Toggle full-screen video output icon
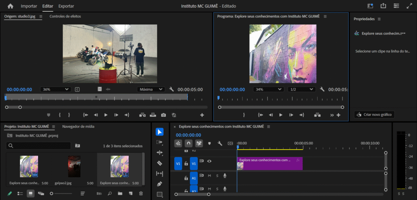This screenshot has height=200, width=417. click(x=409, y=6)
